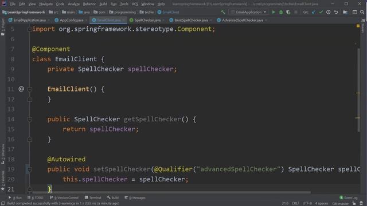Open Search Everywhere magnifier icon
367x206 pixels.
tap(362, 12)
